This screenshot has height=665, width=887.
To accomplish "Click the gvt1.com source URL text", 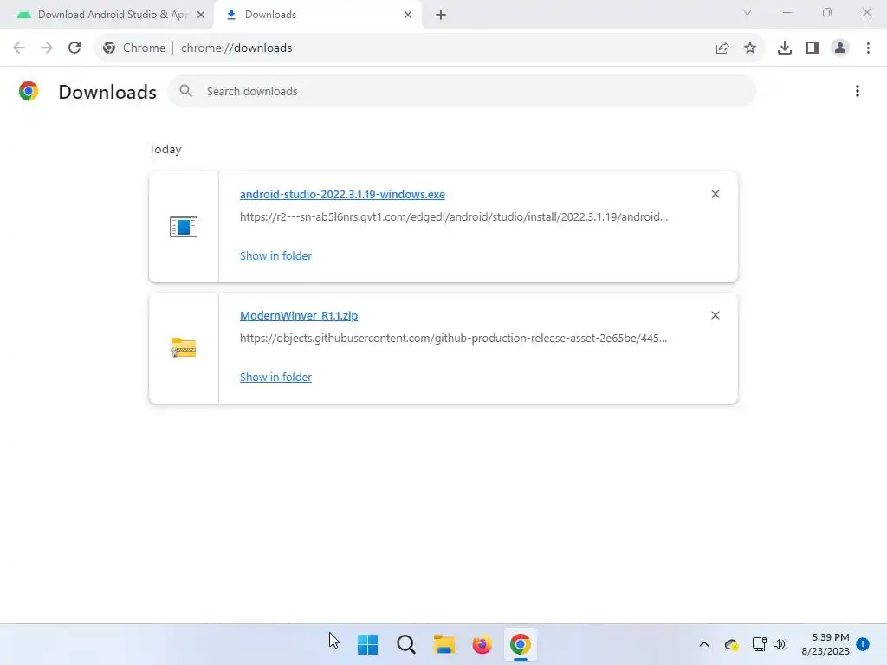I will tap(454, 216).
